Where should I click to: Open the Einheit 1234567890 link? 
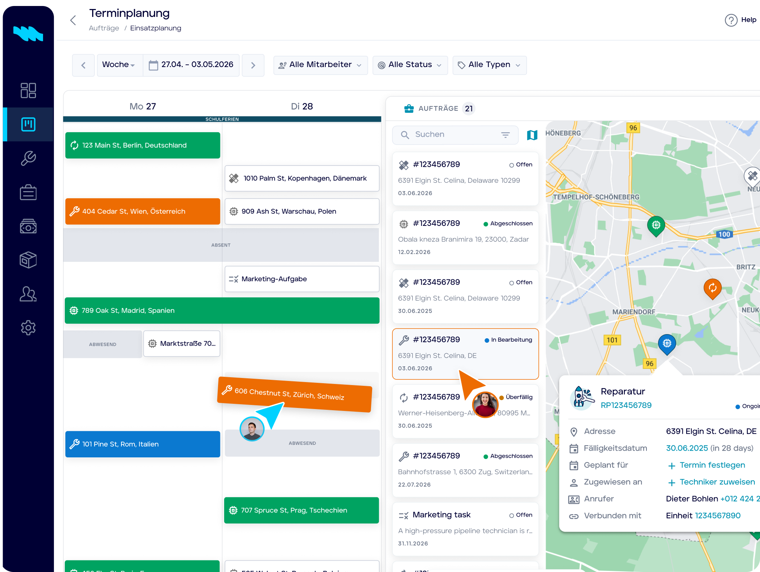tap(718, 516)
